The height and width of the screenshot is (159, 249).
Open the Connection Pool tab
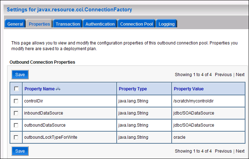137,24
